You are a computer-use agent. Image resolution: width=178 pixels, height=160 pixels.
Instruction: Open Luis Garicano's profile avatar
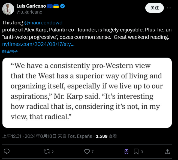(x=8, y=9)
